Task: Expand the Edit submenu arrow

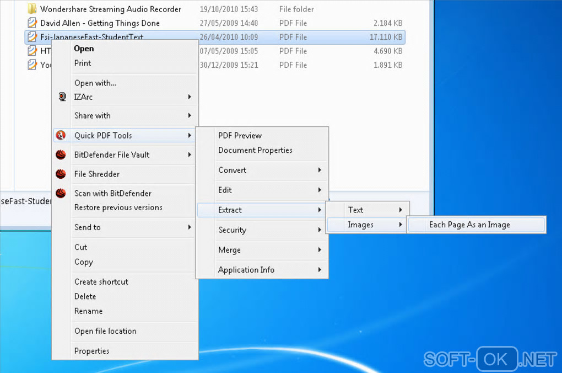Action: pos(320,190)
